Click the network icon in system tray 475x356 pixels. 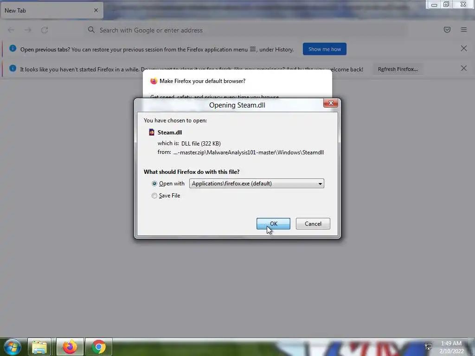(x=428, y=346)
